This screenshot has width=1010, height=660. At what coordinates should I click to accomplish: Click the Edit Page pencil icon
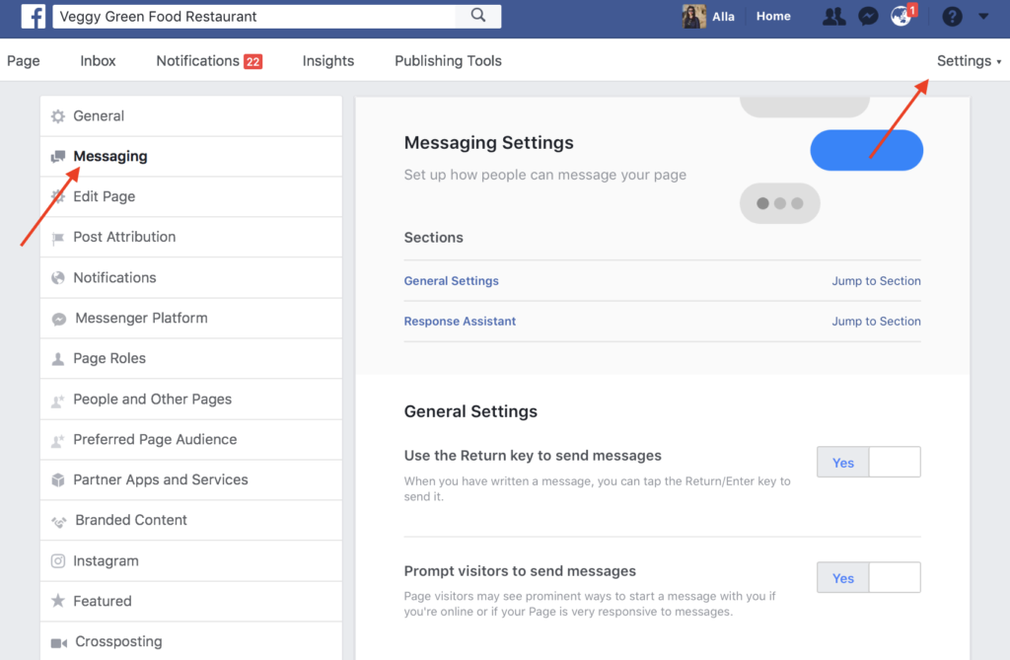pyautogui.click(x=57, y=196)
